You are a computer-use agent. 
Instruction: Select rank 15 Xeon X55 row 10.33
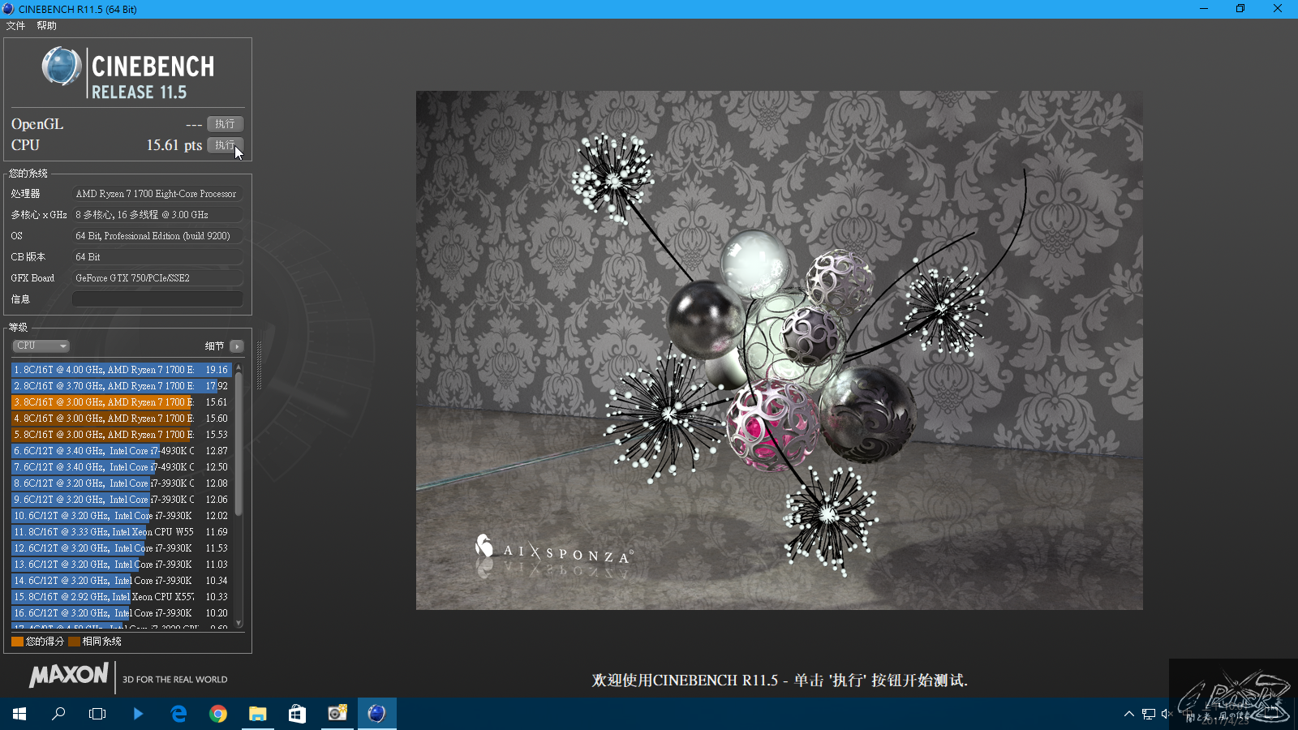click(x=122, y=597)
